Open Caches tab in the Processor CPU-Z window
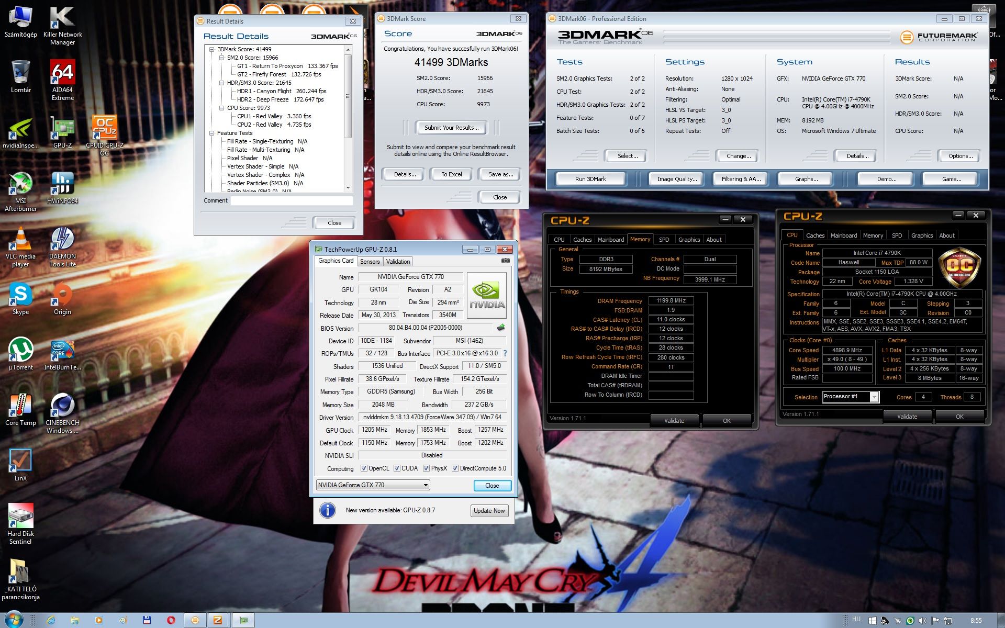Image resolution: width=1005 pixels, height=628 pixels. point(815,235)
